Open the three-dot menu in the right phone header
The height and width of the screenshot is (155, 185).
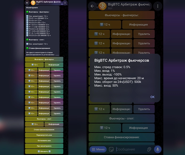158,6
